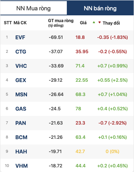Open the VHC stock ticker
134x172 pixels.
point(21,66)
